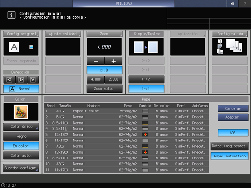Open the Config. original menu

click(21, 34)
